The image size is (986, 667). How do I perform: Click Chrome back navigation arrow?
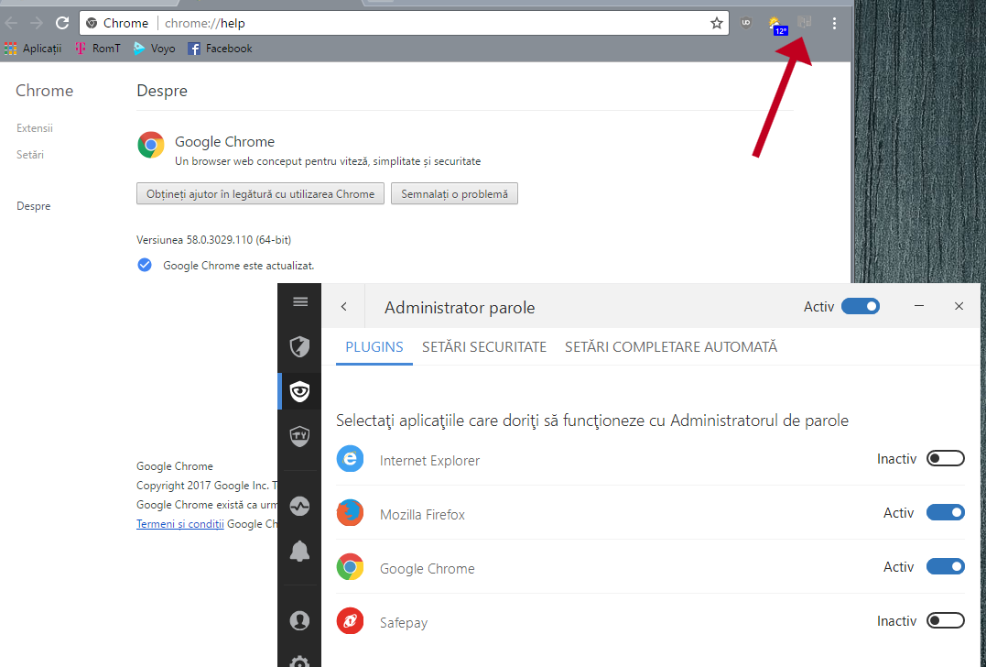(11, 23)
